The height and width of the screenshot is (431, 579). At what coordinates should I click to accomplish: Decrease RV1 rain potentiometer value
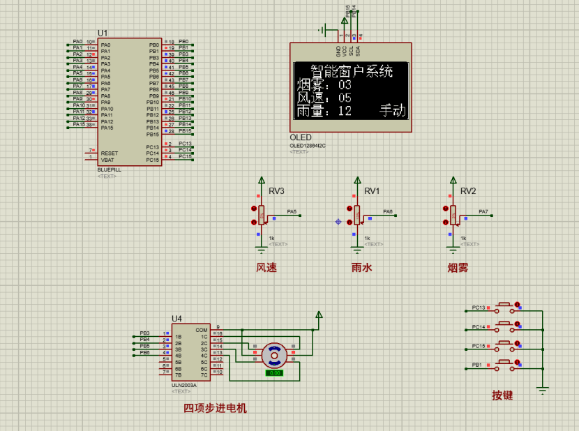349,222
